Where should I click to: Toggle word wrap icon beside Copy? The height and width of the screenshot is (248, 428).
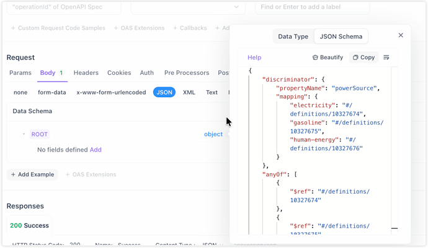pyautogui.click(x=386, y=58)
